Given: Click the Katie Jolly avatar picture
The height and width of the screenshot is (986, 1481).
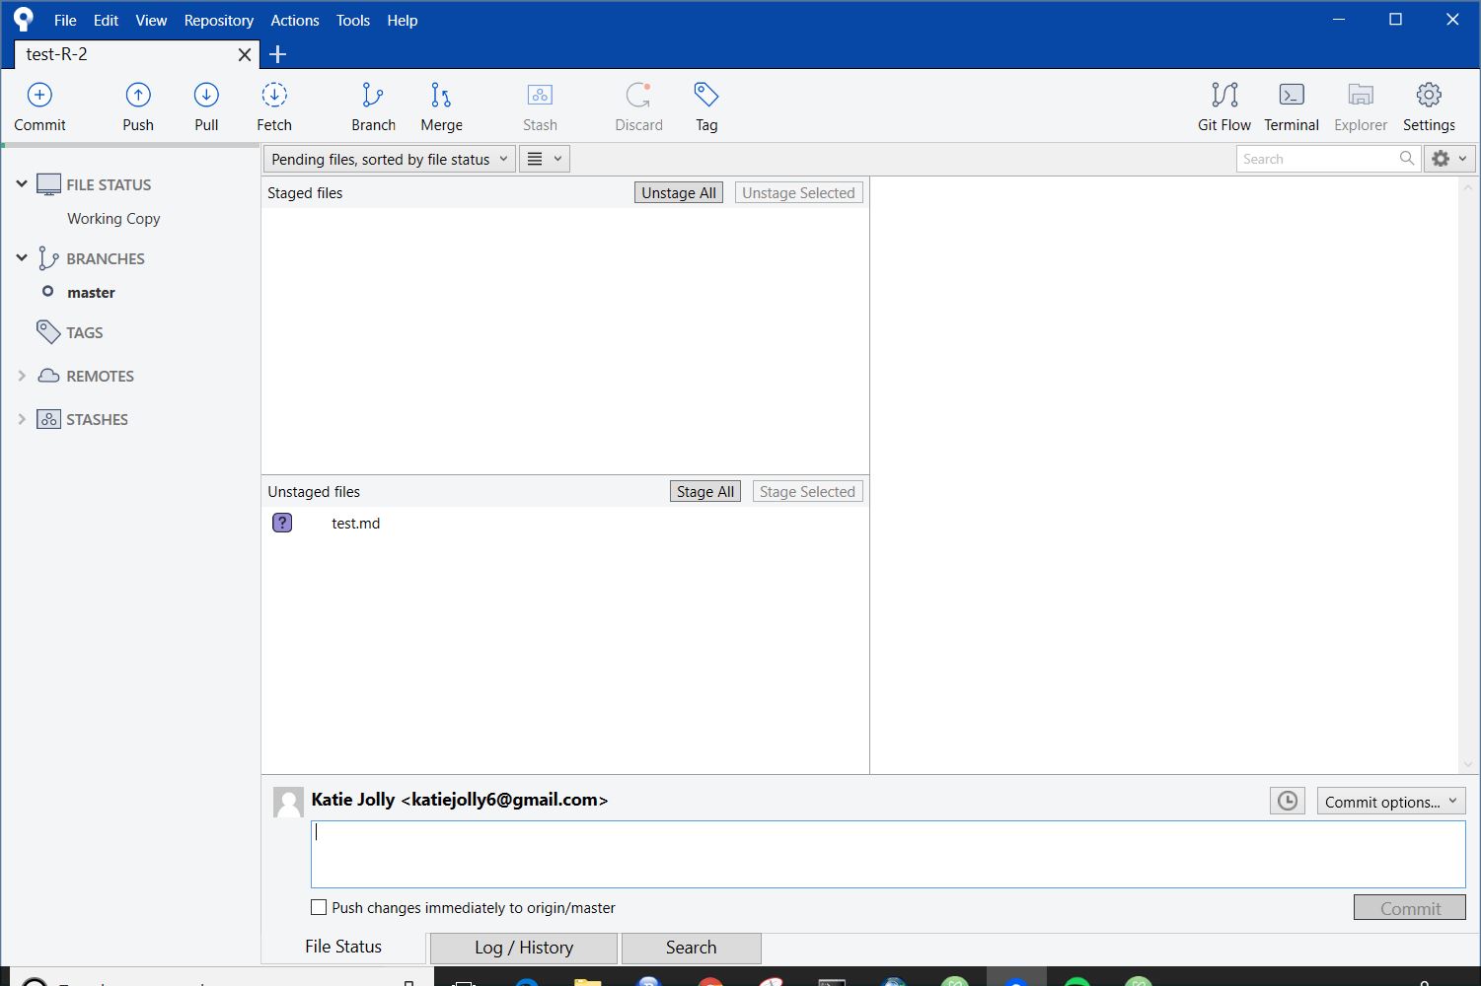Looking at the screenshot, I should click(288, 802).
